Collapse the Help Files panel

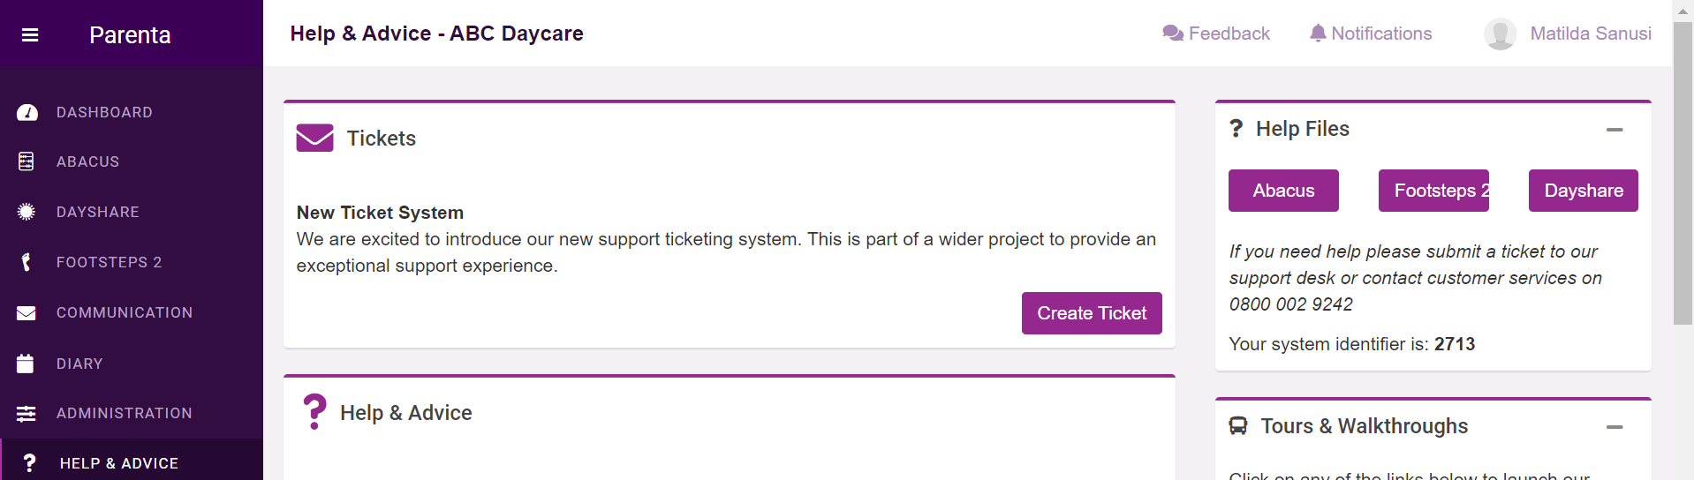point(1615,130)
